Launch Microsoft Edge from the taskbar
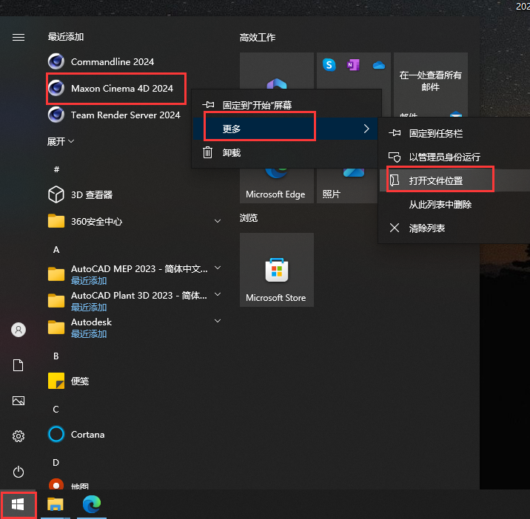530x519 pixels. (92, 504)
